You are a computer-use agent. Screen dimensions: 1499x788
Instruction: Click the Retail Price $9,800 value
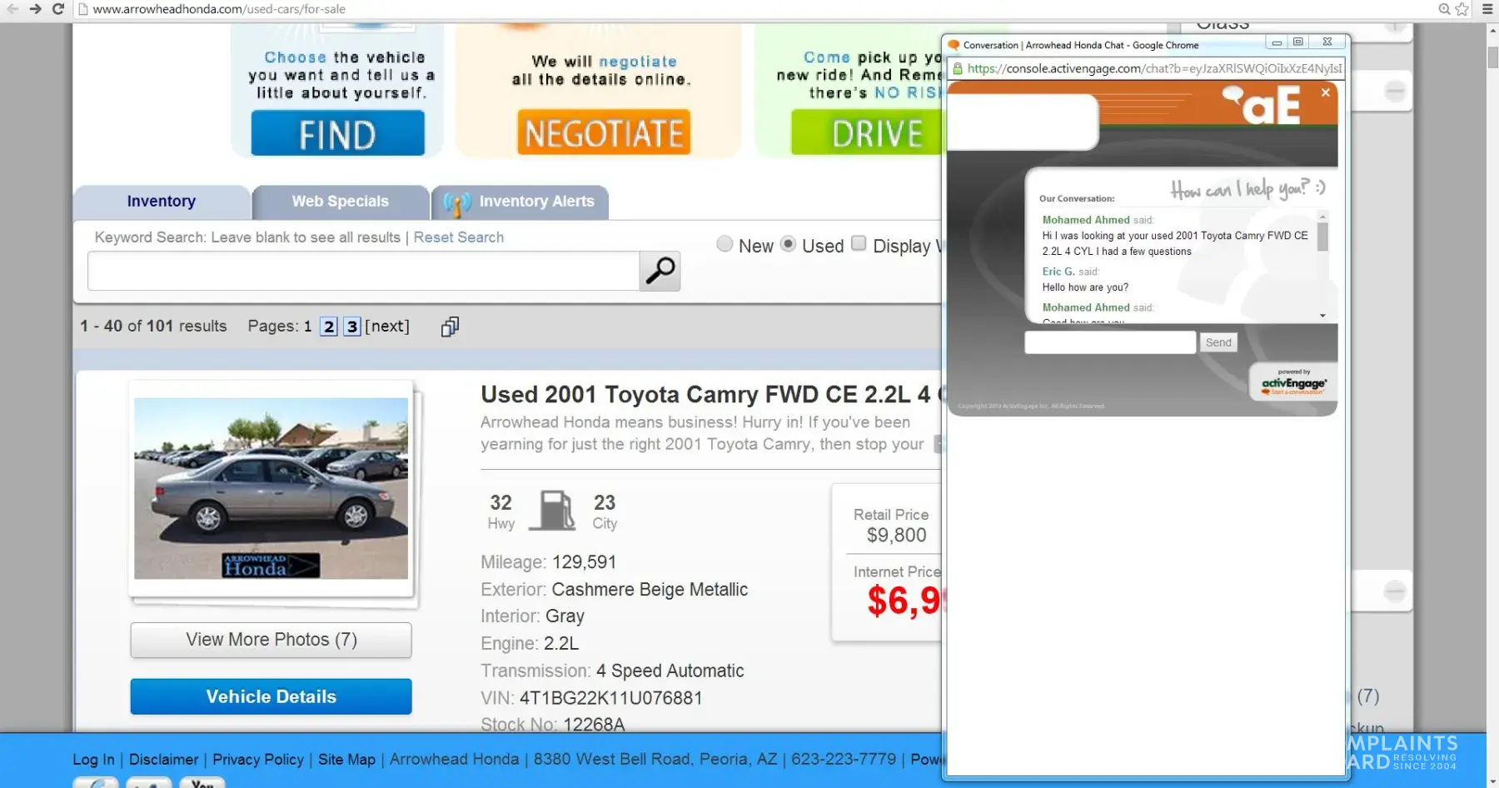coord(896,535)
